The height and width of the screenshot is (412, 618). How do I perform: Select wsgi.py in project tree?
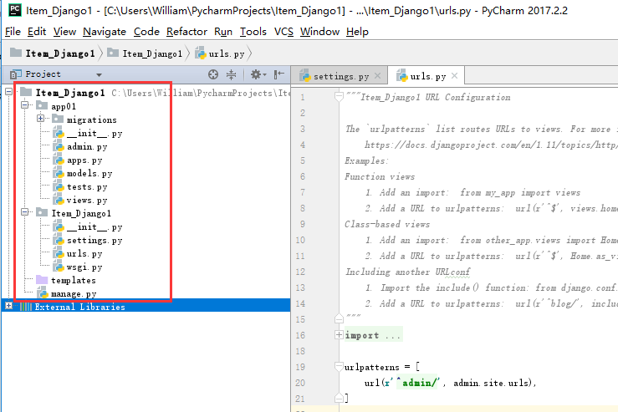pyautogui.click(x=84, y=267)
